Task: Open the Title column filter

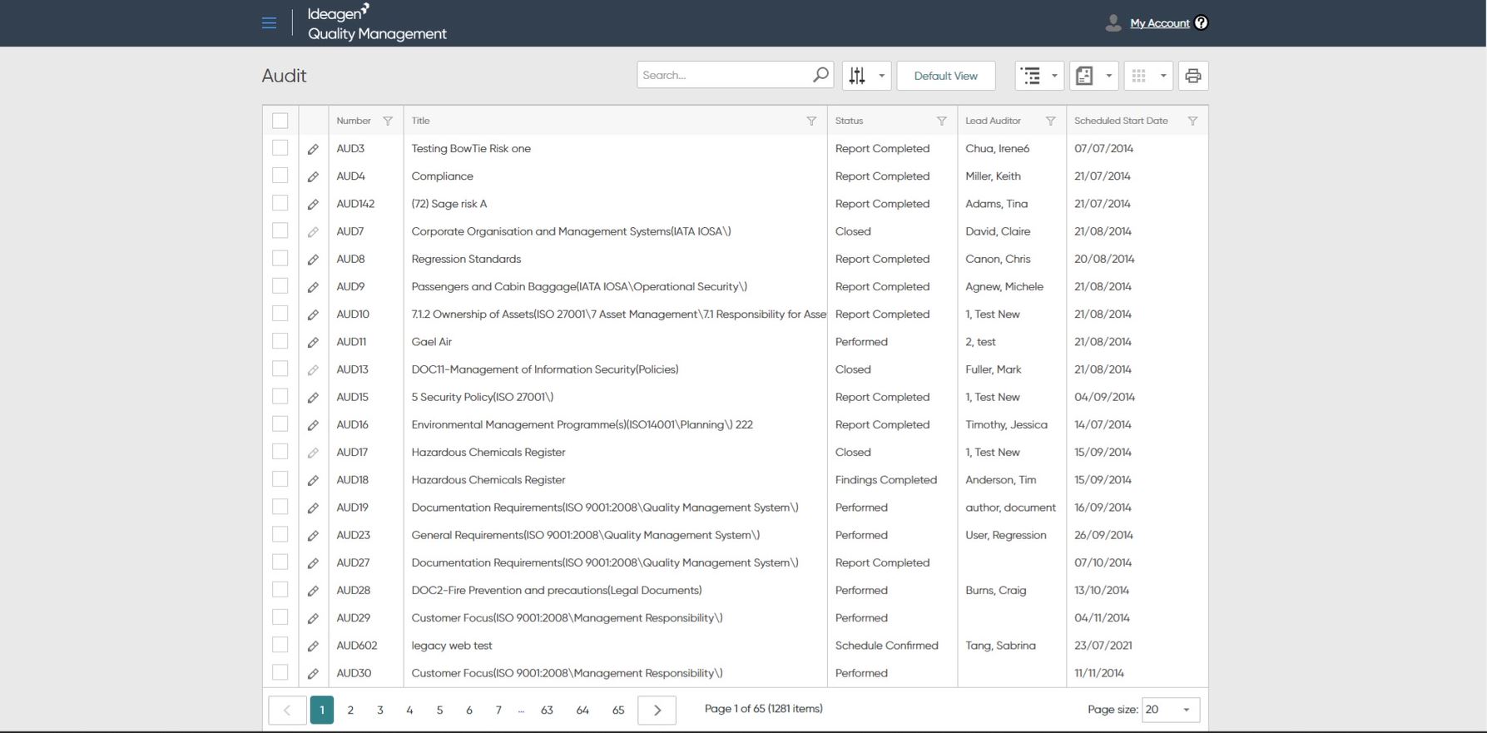Action: point(810,121)
